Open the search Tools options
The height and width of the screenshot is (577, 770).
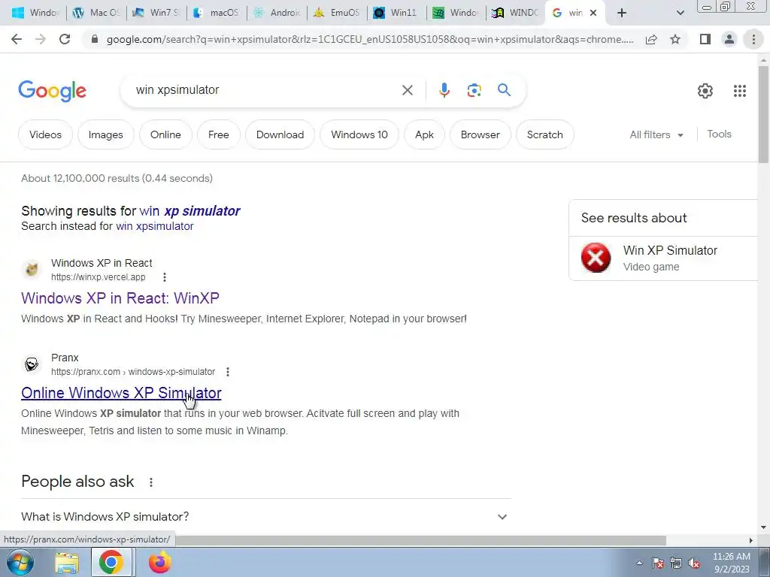pos(719,134)
